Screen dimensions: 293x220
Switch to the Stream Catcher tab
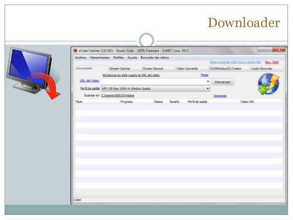click(124, 68)
